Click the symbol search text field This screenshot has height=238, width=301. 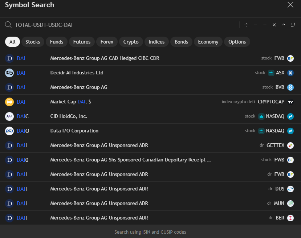tap(123, 25)
